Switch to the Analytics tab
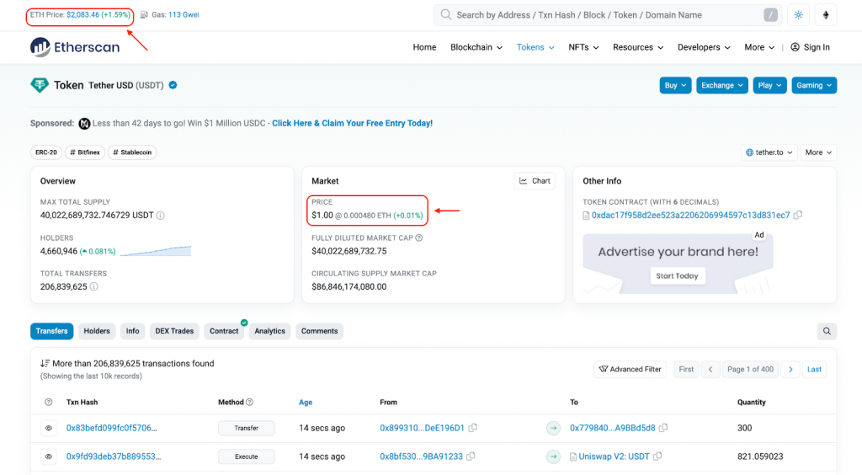Image resolution: width=862 pixels, height=475 pixels. [269, 331]
